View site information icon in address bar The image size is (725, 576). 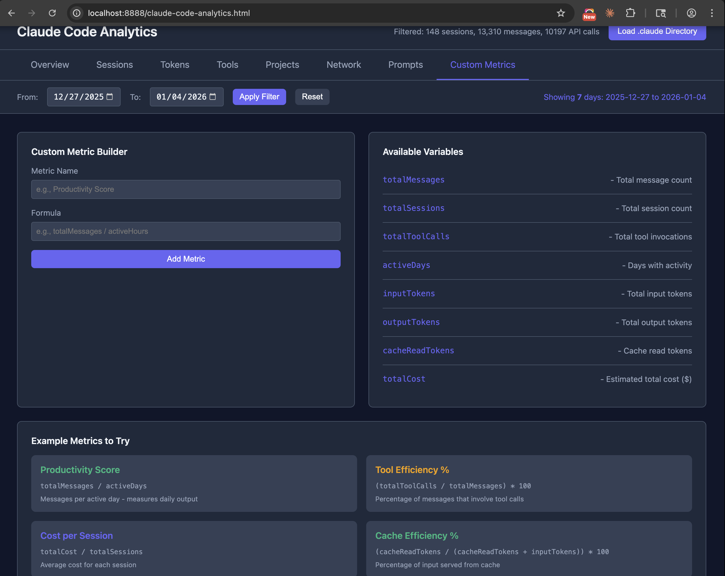click(76, 13)
